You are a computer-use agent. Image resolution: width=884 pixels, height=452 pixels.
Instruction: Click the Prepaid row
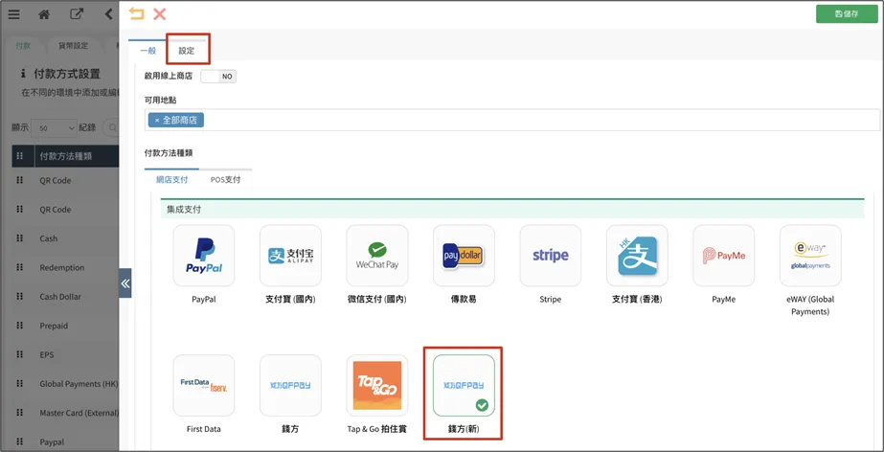(x=65, y=326)
